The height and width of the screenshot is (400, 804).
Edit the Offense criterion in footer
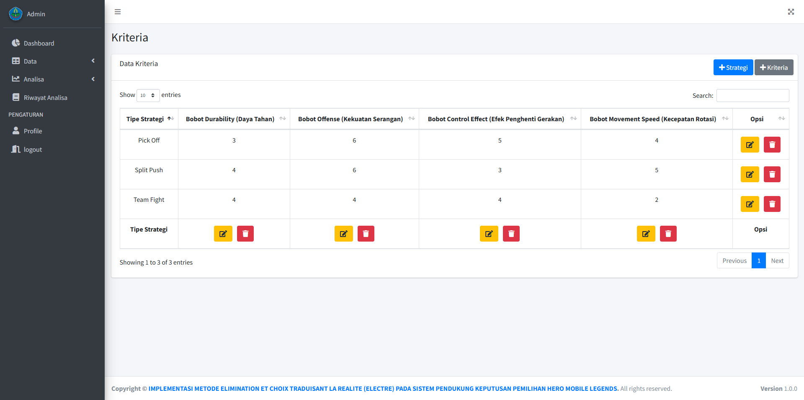(344, 234)
